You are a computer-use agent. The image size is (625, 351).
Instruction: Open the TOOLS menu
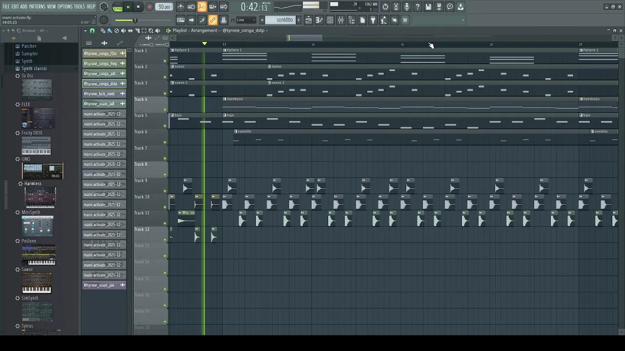(x=79, y=7)
